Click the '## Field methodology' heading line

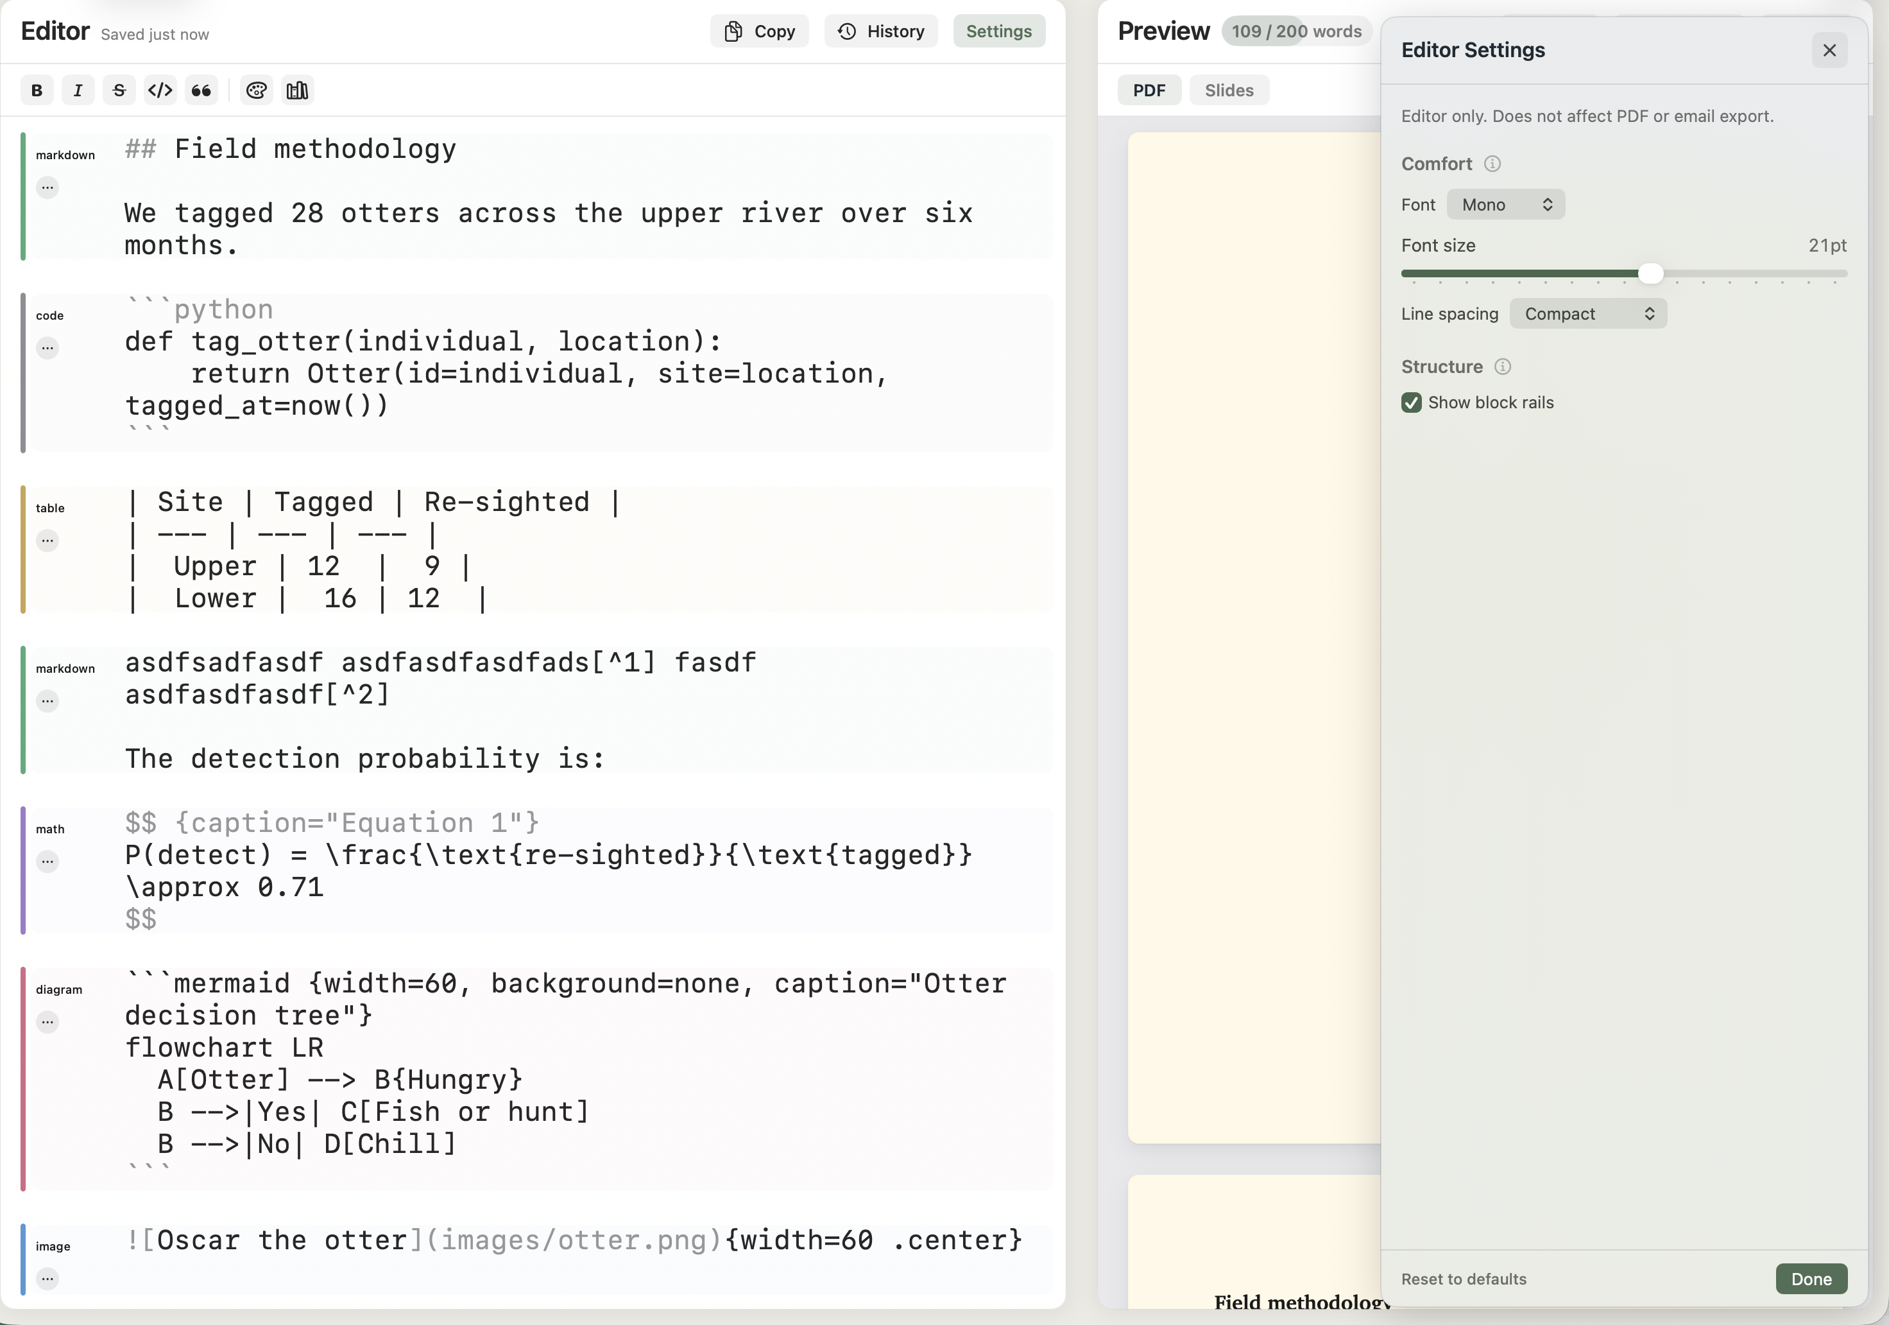pyautogui.click(x=291, y=149)
